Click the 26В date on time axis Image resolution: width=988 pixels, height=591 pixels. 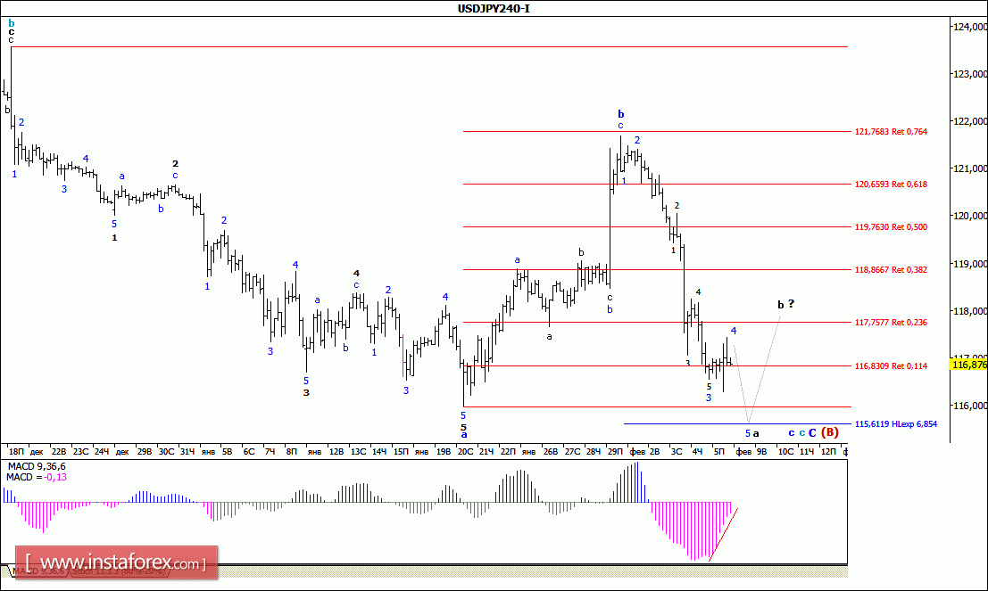pyautogui.click(x=551, y=451)
